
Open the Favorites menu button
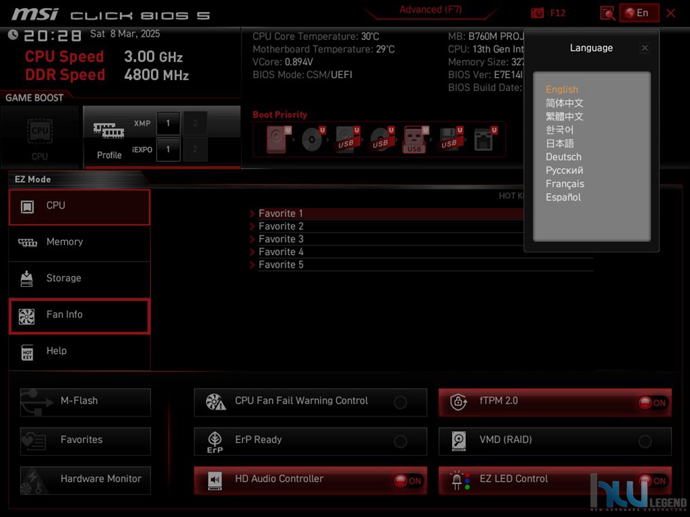coord(86,442)
